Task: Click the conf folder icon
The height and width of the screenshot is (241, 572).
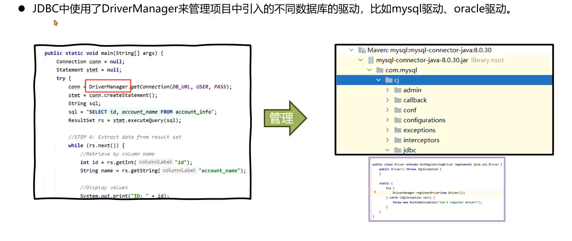Action: [398, 110]
